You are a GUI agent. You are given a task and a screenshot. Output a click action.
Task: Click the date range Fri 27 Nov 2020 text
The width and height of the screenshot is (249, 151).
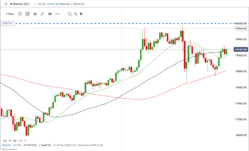[x=78, y=145]
